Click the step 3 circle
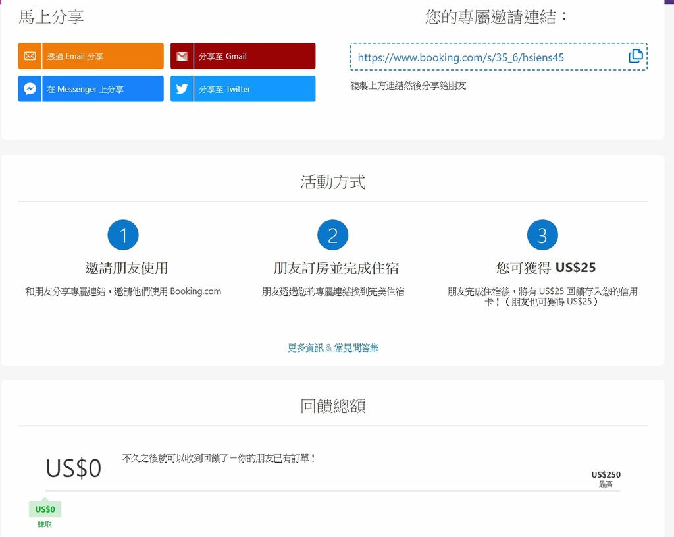 [542, 235]
